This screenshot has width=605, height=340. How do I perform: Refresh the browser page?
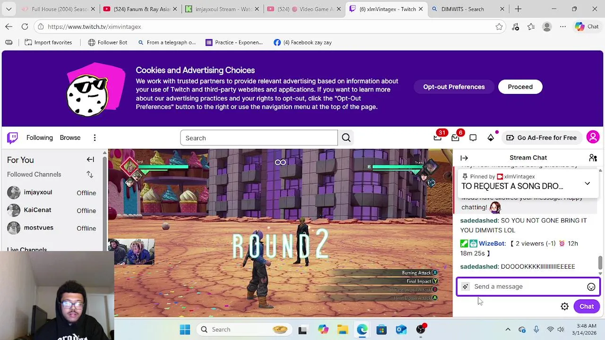click(x=25, y=27)
